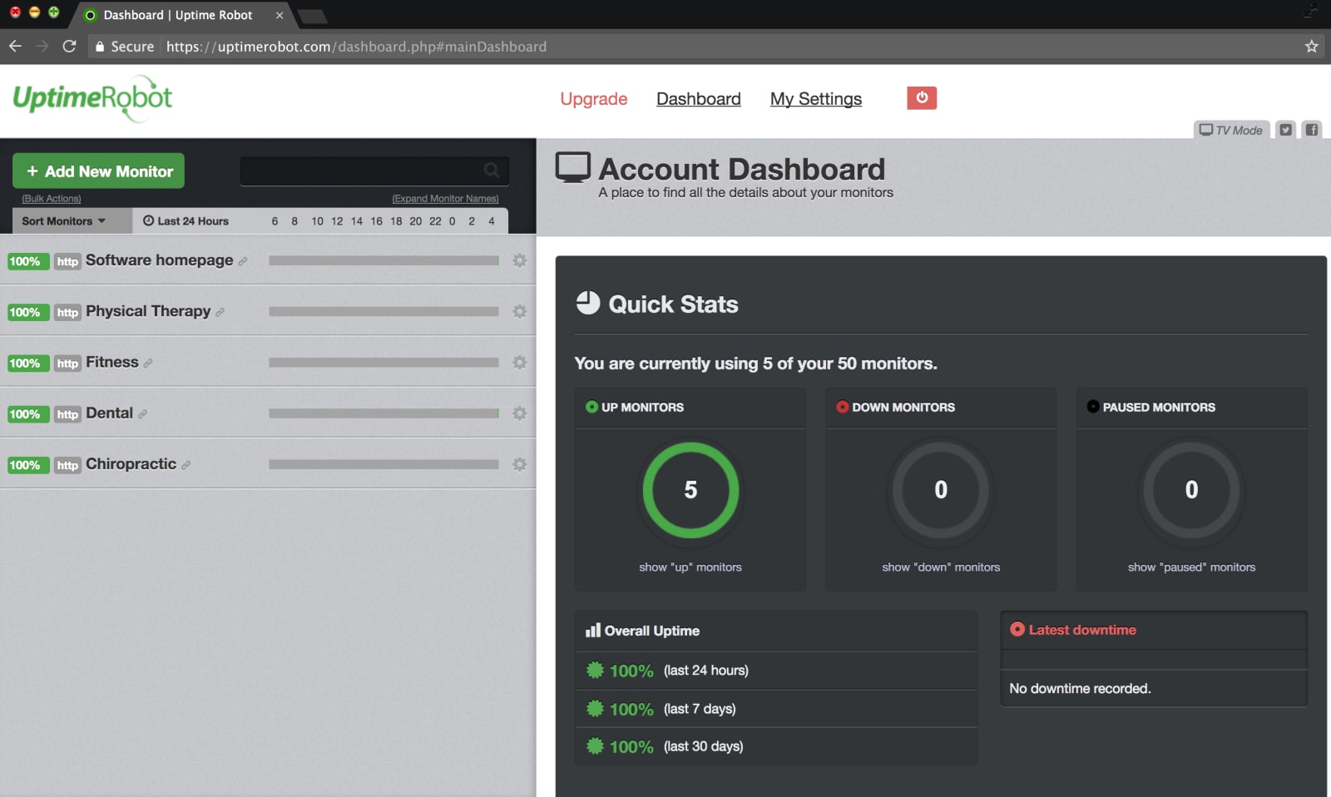This screenshot has height=797, width=1331.
Task: Click the red logout power button
Action: (x=922, y=98)
